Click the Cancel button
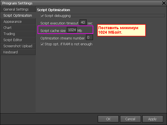The image size is (167, 125). point(130,119)
